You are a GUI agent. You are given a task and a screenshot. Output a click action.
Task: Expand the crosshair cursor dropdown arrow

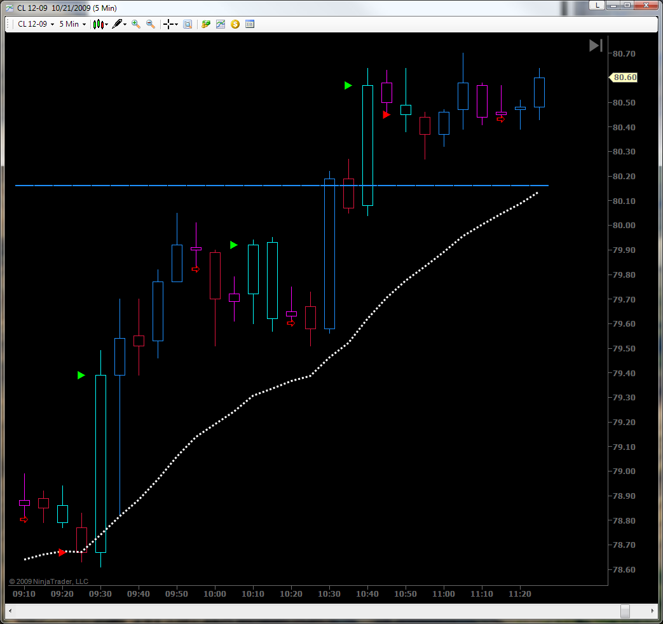(x=176, y=25)
